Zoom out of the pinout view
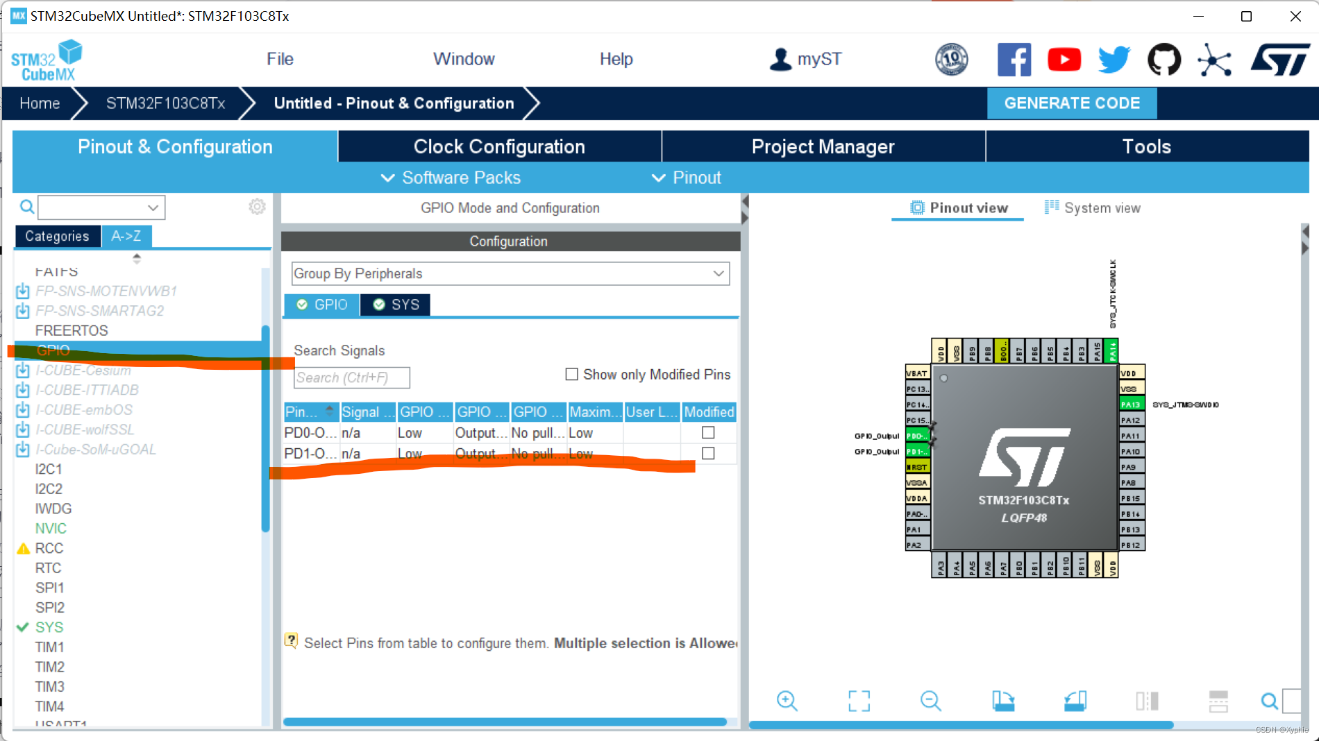The height and width of the screenshot is (741, 1319). pyautogui.click(x=930, y=701)
